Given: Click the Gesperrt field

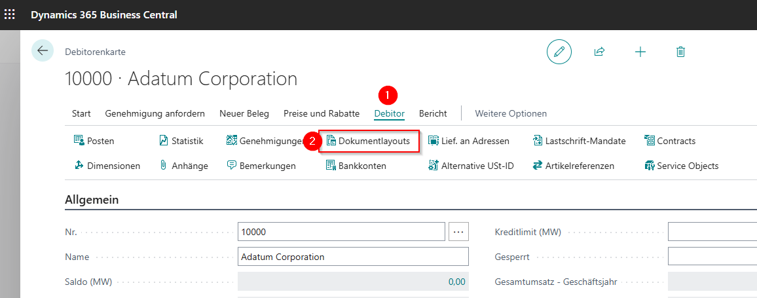Looking at the screenshot, I should tap(712, 257).
